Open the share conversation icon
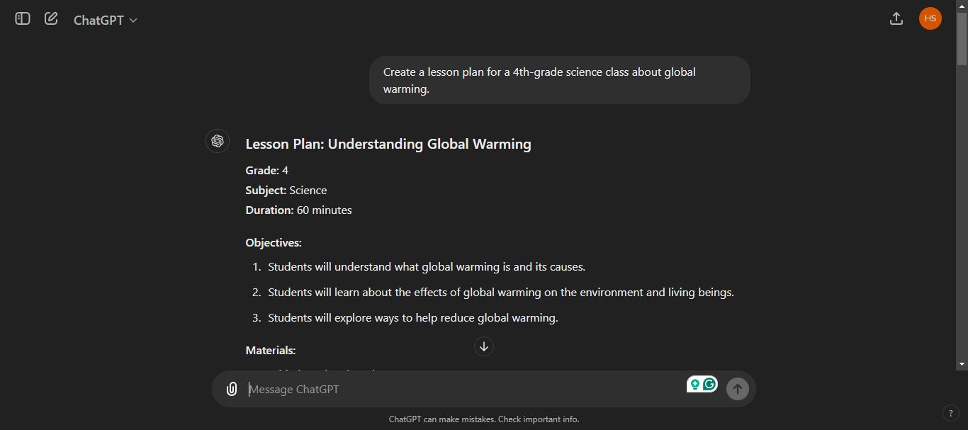This screenshot has width=968, height=430. click(x=896, y=18)
